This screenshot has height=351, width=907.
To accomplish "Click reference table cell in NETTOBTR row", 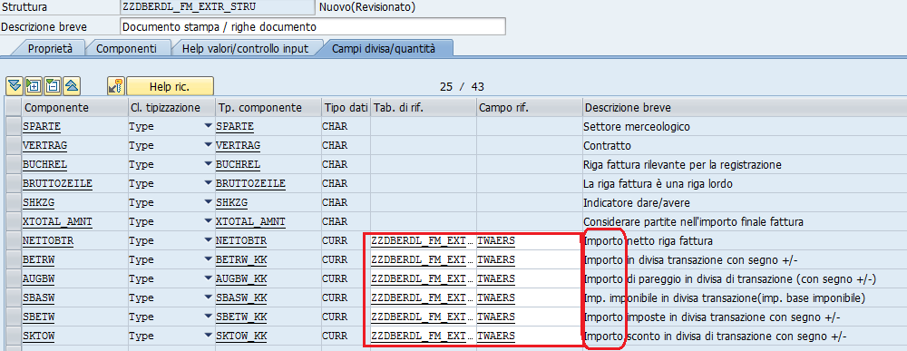I will click(424, 240).
